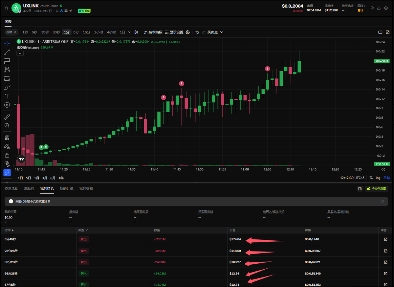Screen dimensions: 394x287
Task: Open 我的交易 tab
Action: pos(86,189)
